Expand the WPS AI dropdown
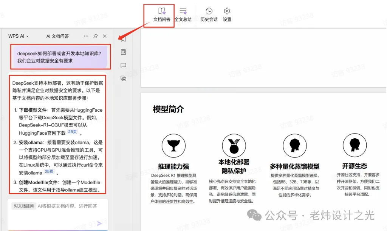387x231 pixels. 19,36
